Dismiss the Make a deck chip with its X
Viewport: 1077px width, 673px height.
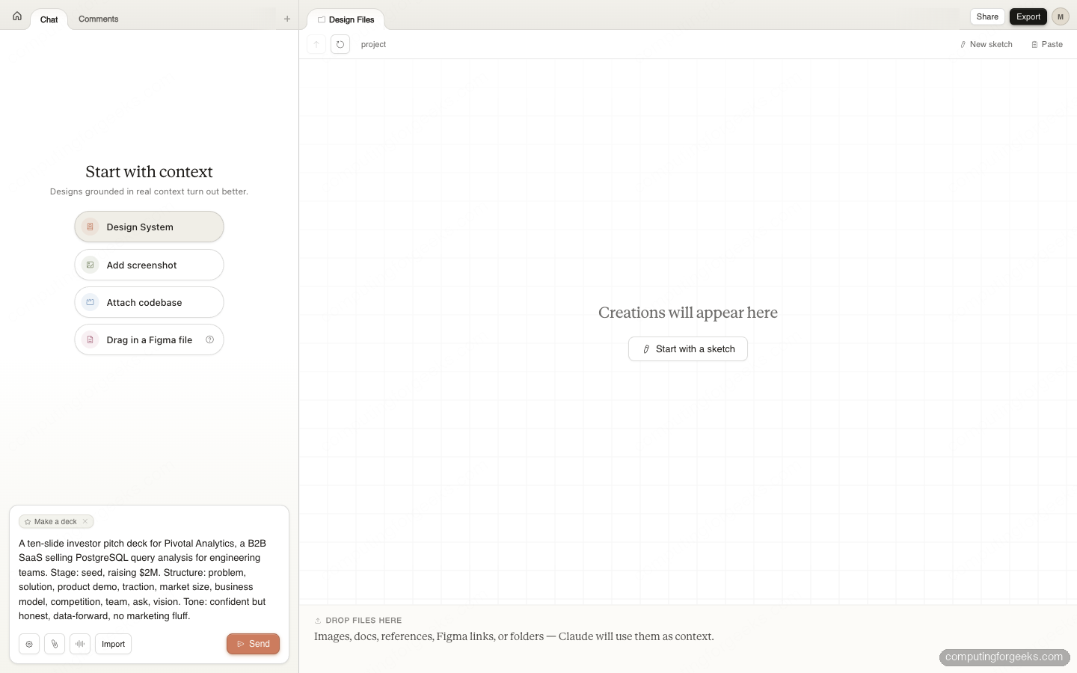point(85,522)
